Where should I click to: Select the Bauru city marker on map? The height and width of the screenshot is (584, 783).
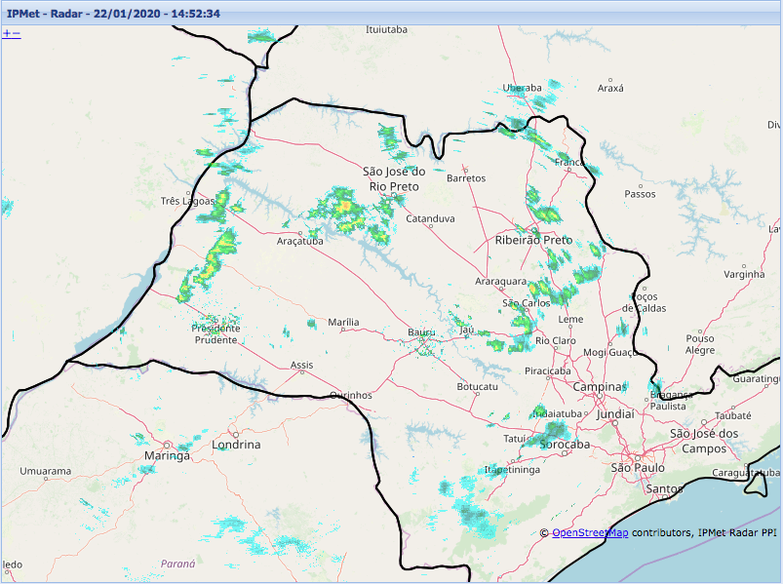pos(422,343)
